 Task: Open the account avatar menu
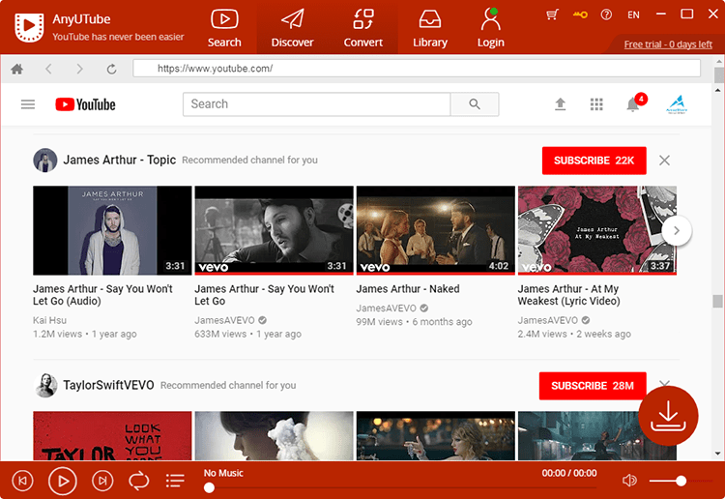coord(677,104)
